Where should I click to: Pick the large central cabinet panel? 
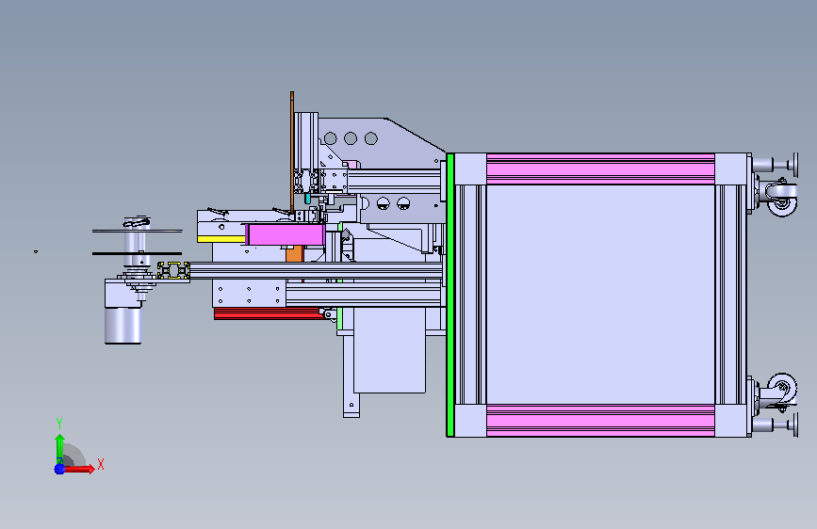600,295
